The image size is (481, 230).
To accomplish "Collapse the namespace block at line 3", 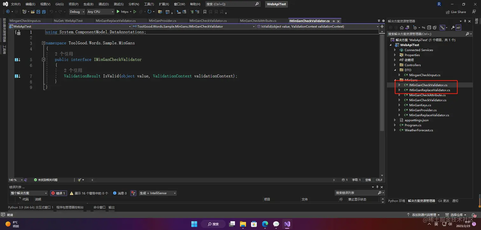I will pos(43,43).
